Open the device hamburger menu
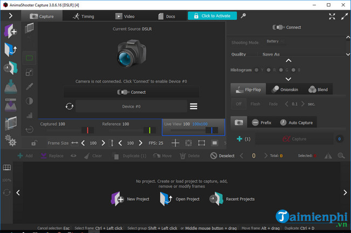 (x=194, y=106)
